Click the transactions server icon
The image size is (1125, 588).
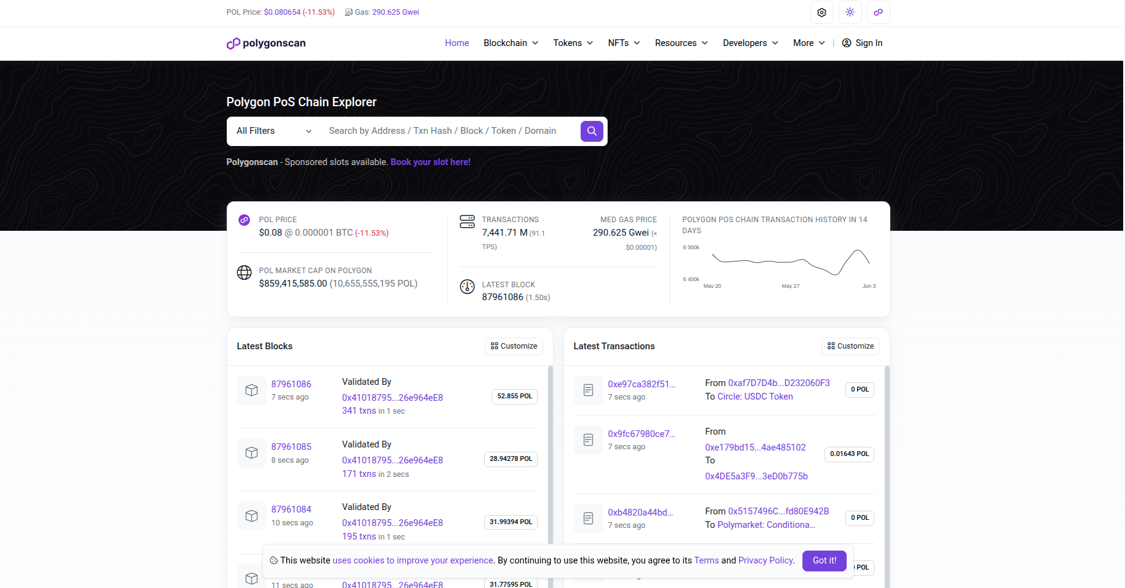click(x=467, y=222)
